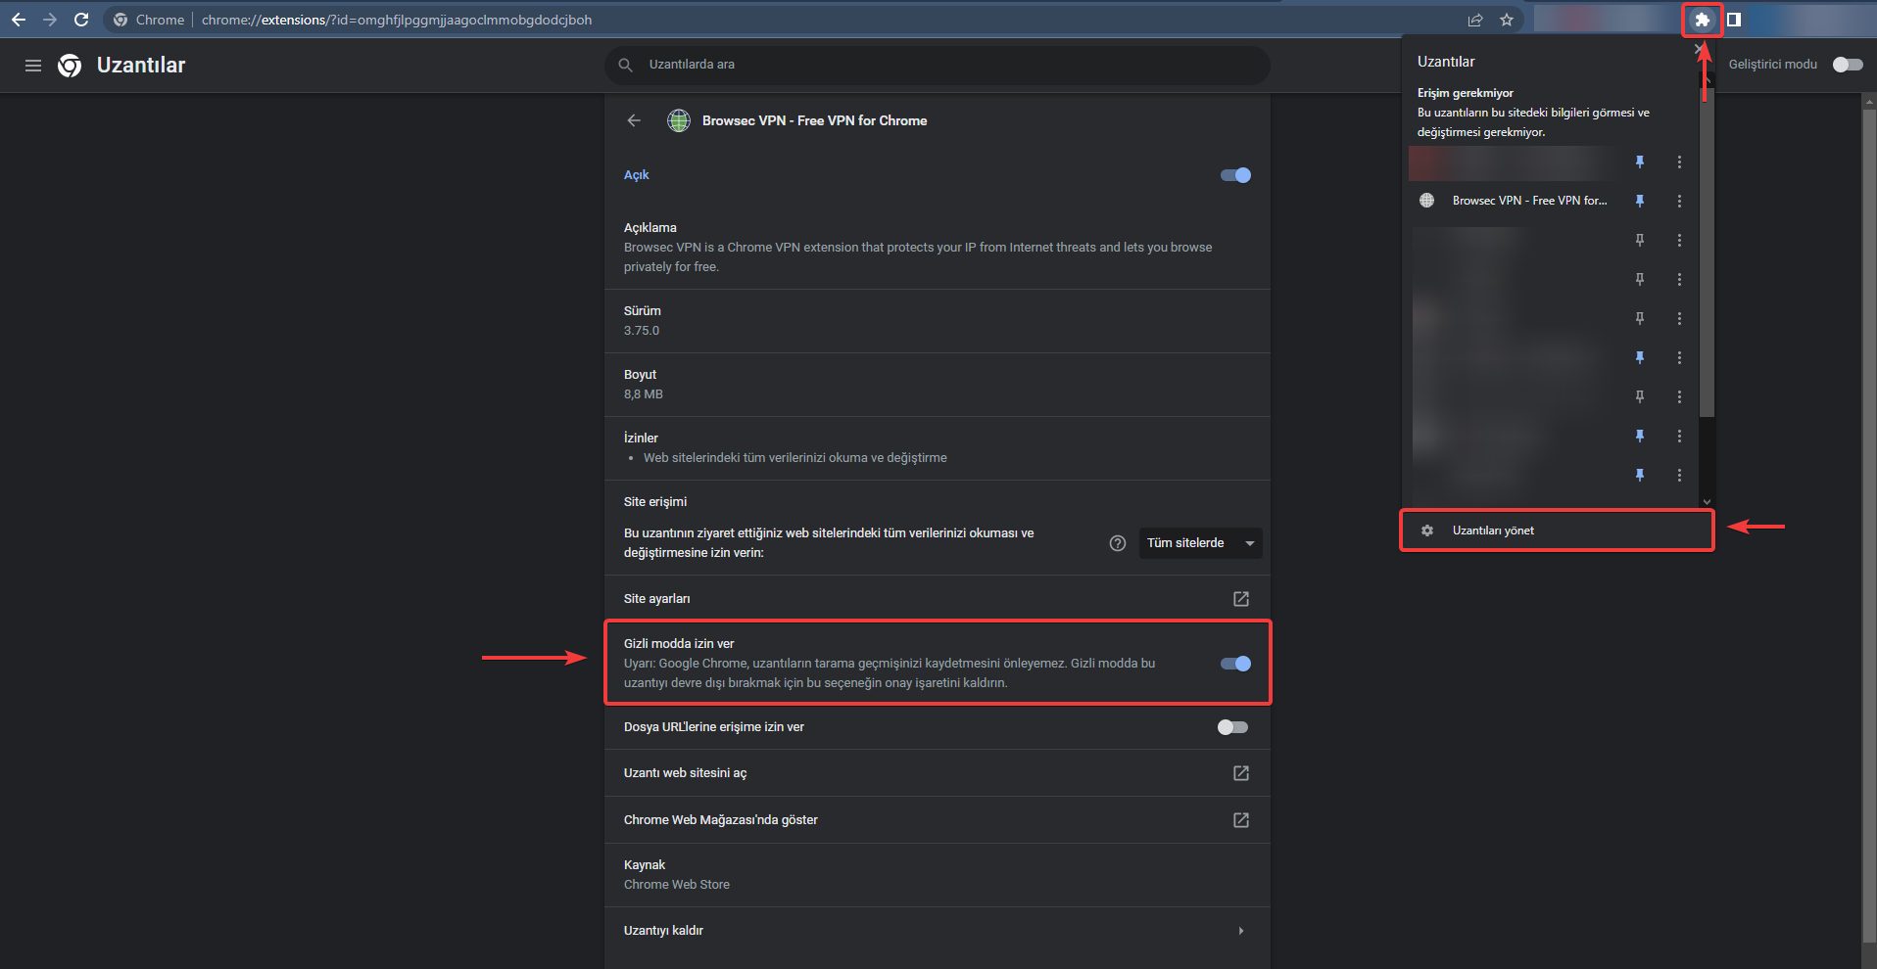Open the Tüm sitelerde dropdown
This screenshot has height=969, width=1877.
[1200, 543]
